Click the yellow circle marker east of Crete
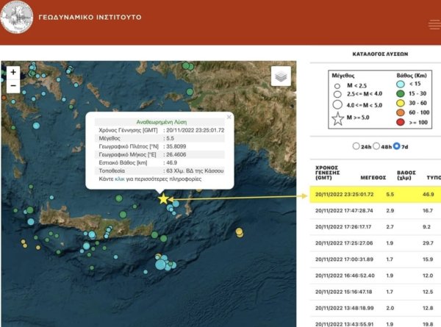Viewport: 441px width, 327px height. pyautogui.click(x=239, y=232)
